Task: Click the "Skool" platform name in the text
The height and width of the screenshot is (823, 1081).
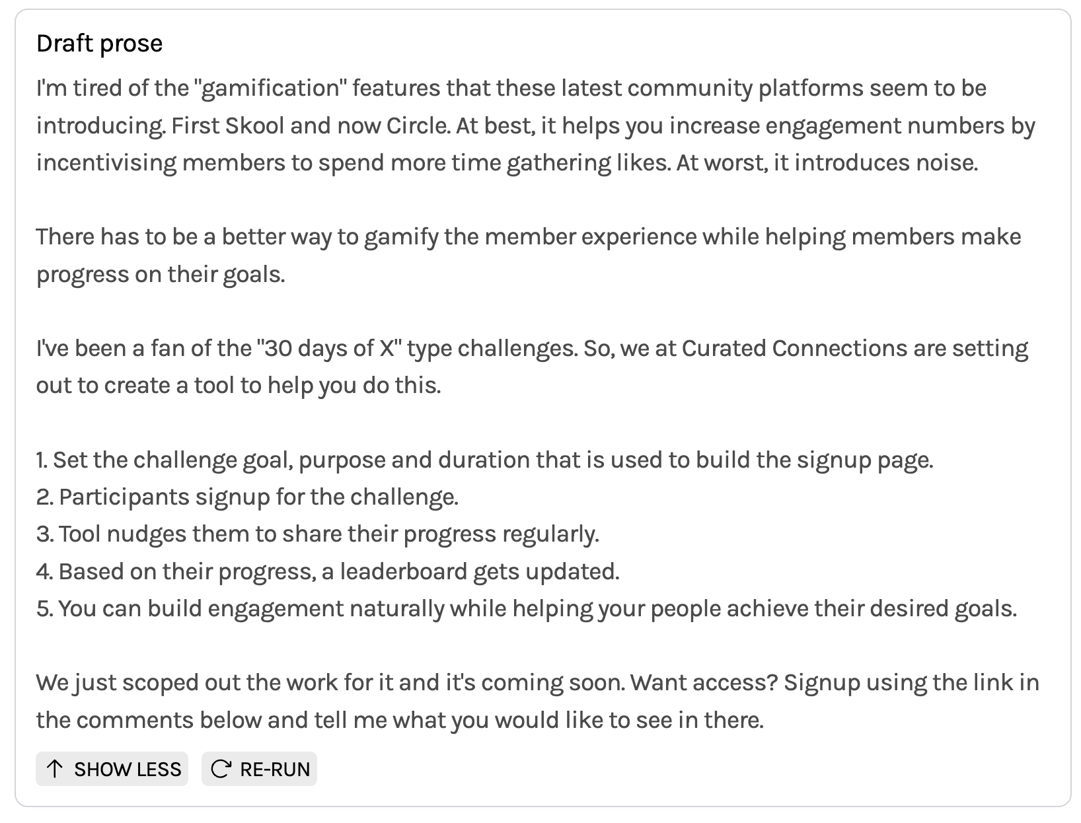Action: click(x=254, y=125)
